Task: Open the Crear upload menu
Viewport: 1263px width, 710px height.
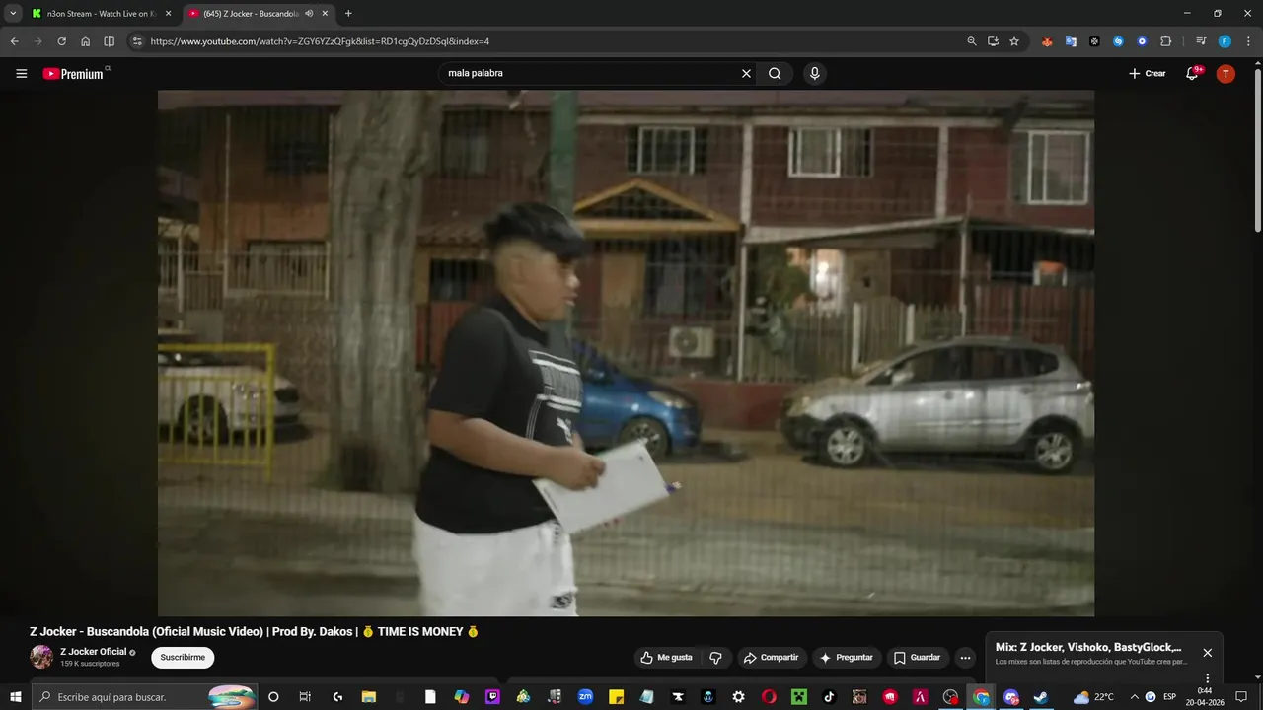Action: [x=1147, y=74]
